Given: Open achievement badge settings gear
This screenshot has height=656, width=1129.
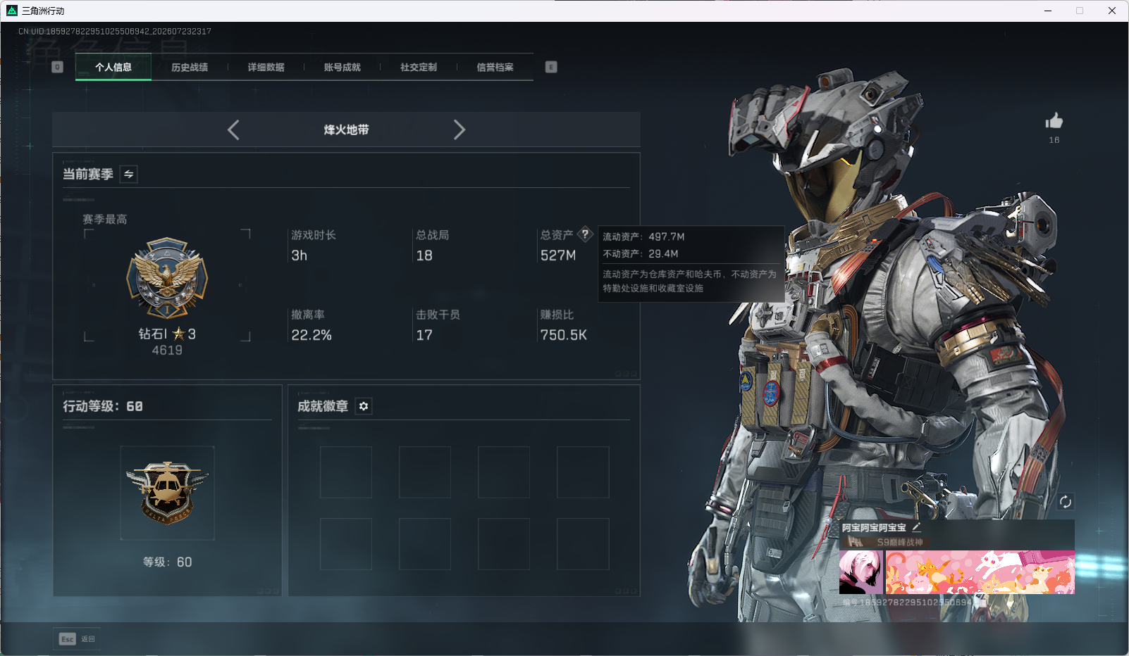Looking at the screenshot, I should tap(364, 406).
